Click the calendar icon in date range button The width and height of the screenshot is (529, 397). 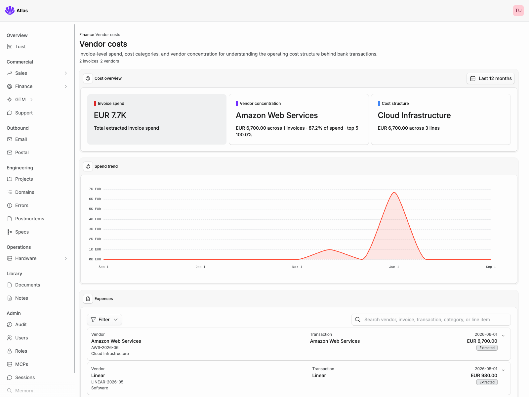[x=473, y=78]
